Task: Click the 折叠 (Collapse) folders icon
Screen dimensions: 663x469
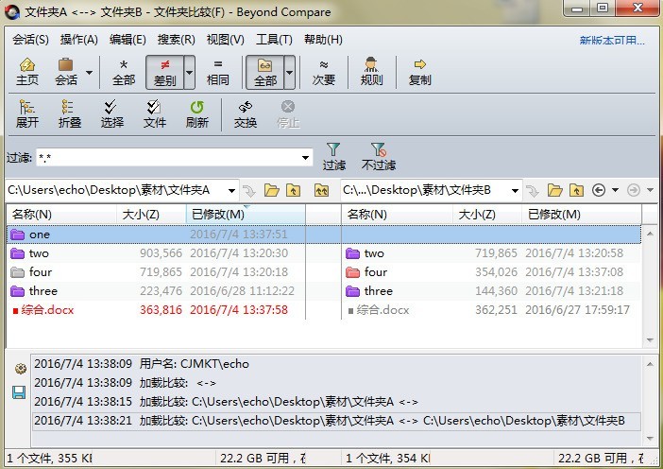Action: point(70,113)
